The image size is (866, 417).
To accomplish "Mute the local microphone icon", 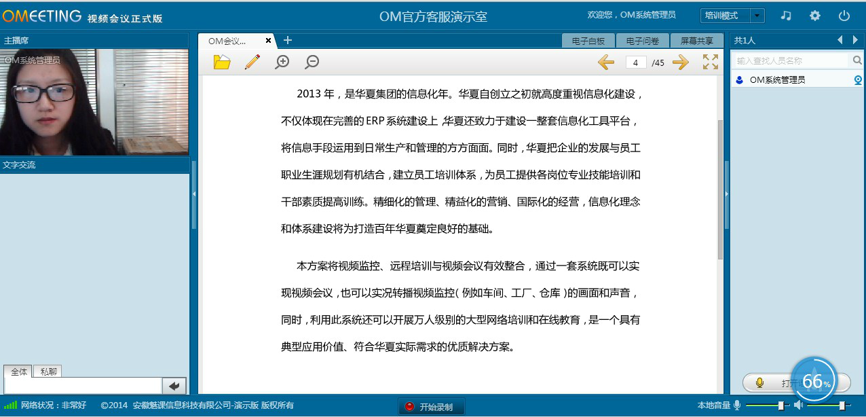I will pyautogui.click(x=737, y=405).
